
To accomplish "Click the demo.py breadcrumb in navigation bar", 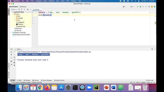I will [x=23, y=7].
